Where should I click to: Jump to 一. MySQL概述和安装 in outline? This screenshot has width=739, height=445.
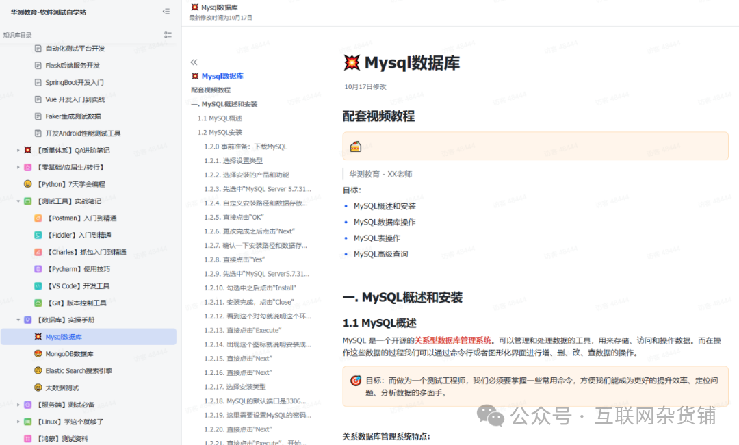224,104
